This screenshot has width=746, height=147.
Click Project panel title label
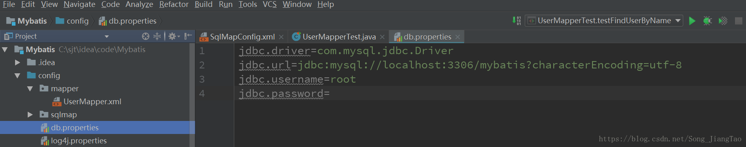[x=26, y=36]
